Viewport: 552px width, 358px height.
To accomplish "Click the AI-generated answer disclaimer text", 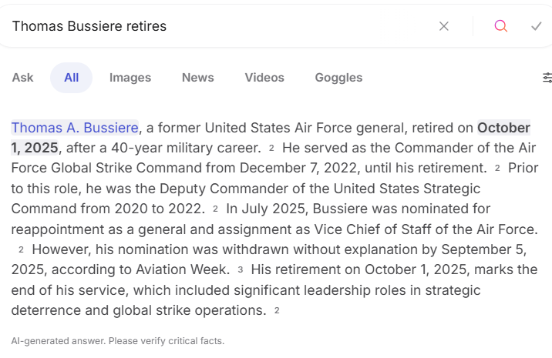I will pyautogui.click(x=118, y=340).
